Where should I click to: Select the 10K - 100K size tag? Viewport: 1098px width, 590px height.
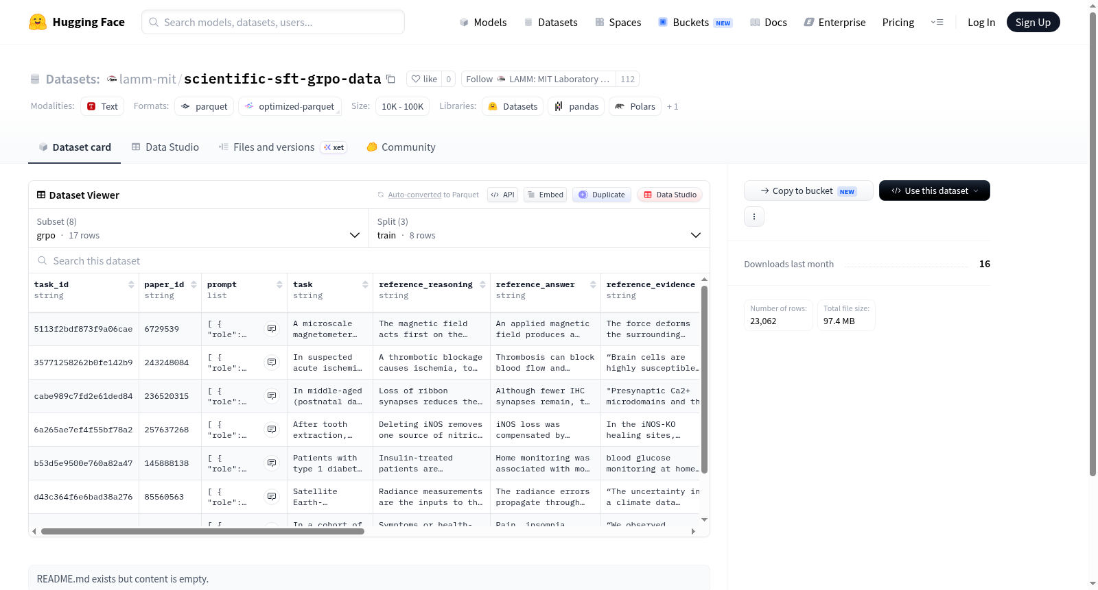click(x=402, y=106)
